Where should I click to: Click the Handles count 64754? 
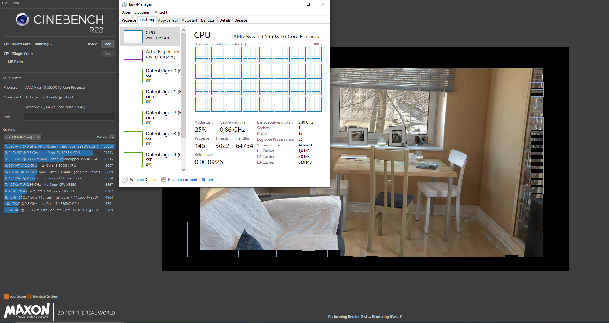(244, 146)
